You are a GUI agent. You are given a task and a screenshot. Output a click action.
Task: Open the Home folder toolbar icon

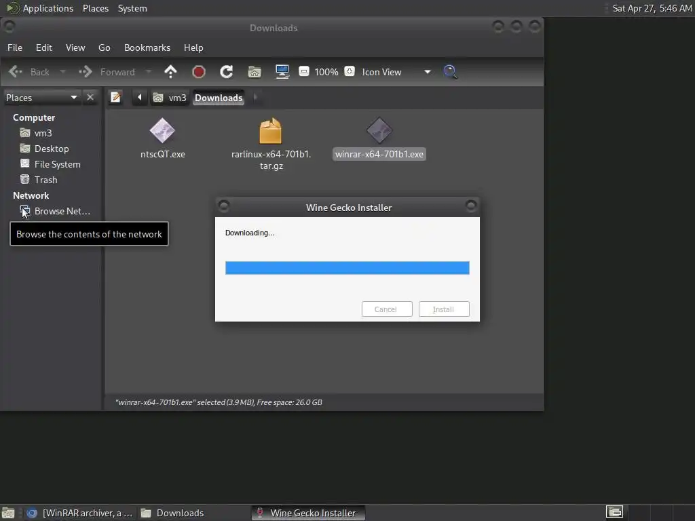(x=255, y=72)
